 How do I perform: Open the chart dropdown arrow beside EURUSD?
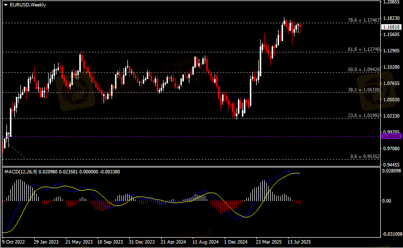pyautogui.click(x=5, y=4)
